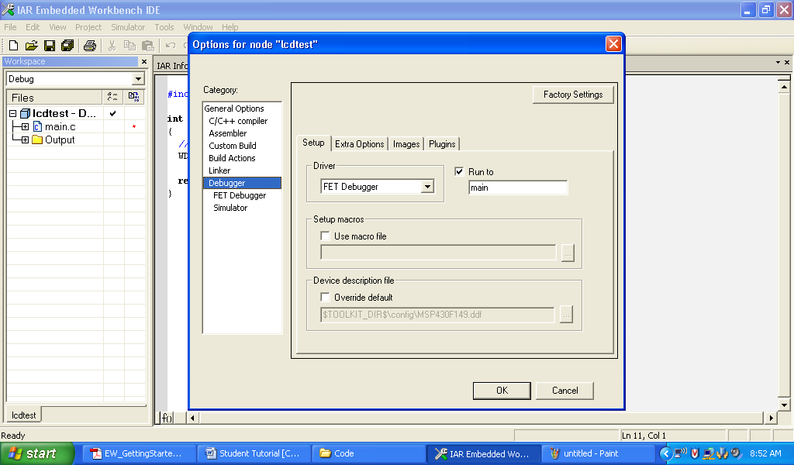Open the Debug configuration dropdown in Workspace
The image size is (794, 465).
(x=137, y=78)
